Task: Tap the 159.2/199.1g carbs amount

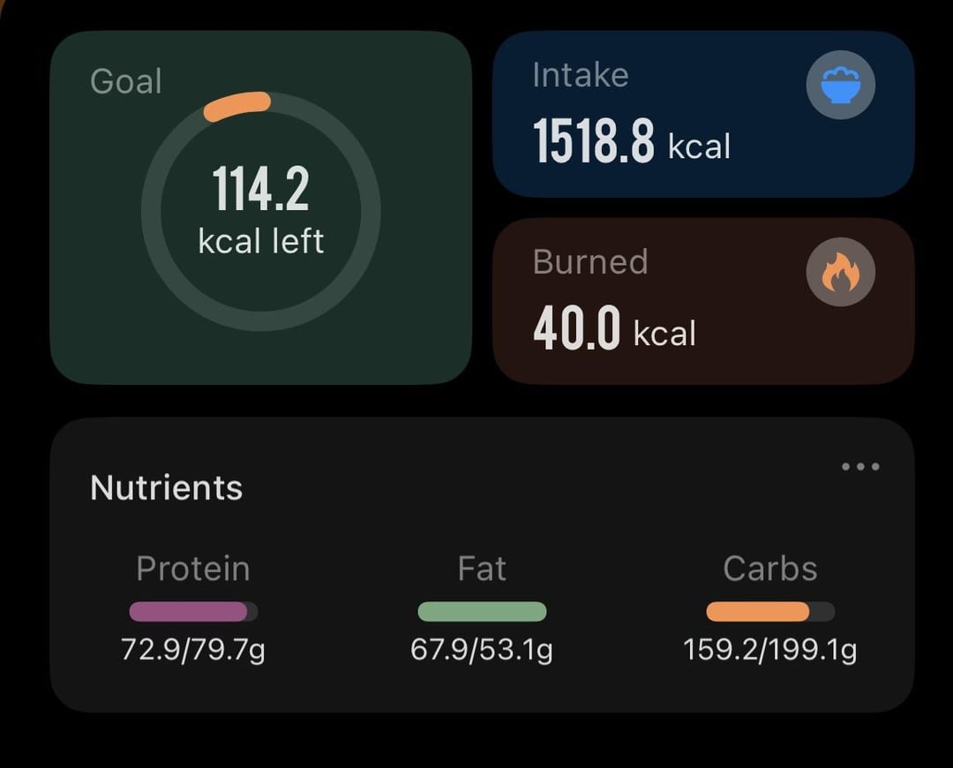Action: pos(769,651)
